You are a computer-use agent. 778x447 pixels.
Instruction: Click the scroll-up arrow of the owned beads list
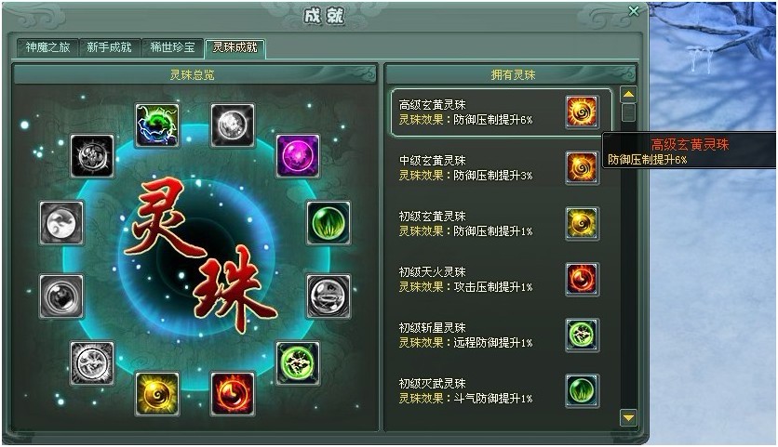629,94
